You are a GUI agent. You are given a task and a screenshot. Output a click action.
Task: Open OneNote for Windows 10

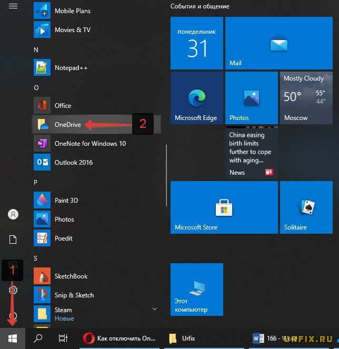pos(96,143)
